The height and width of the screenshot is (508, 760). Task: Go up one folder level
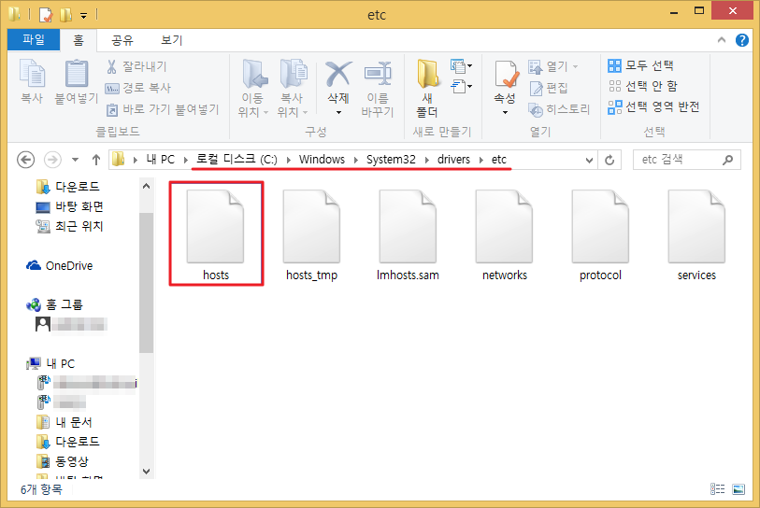pyautogui.click(x=96, y=160)
